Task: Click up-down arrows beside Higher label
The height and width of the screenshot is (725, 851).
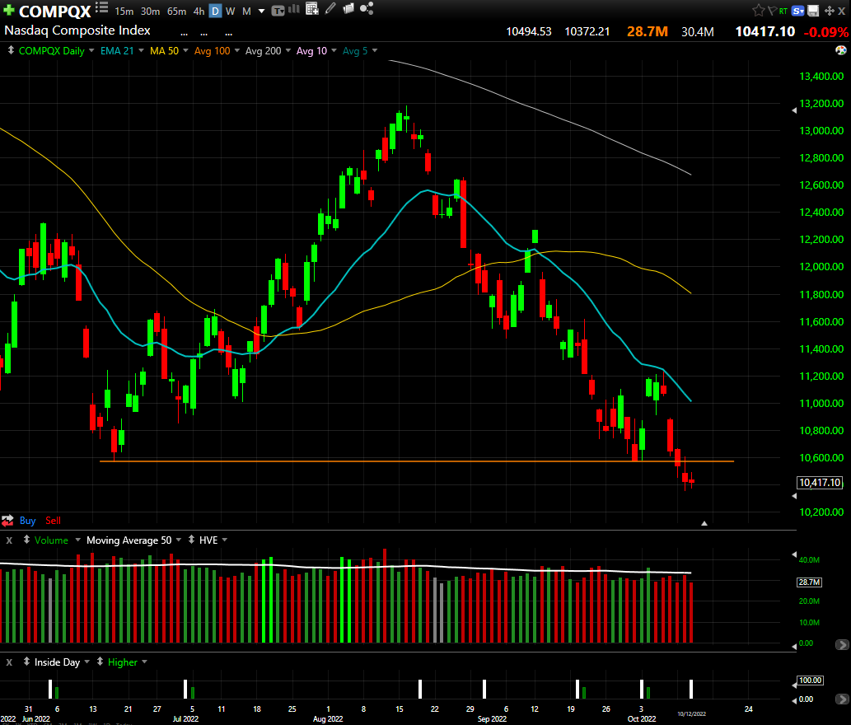Action: click(100, 662)
